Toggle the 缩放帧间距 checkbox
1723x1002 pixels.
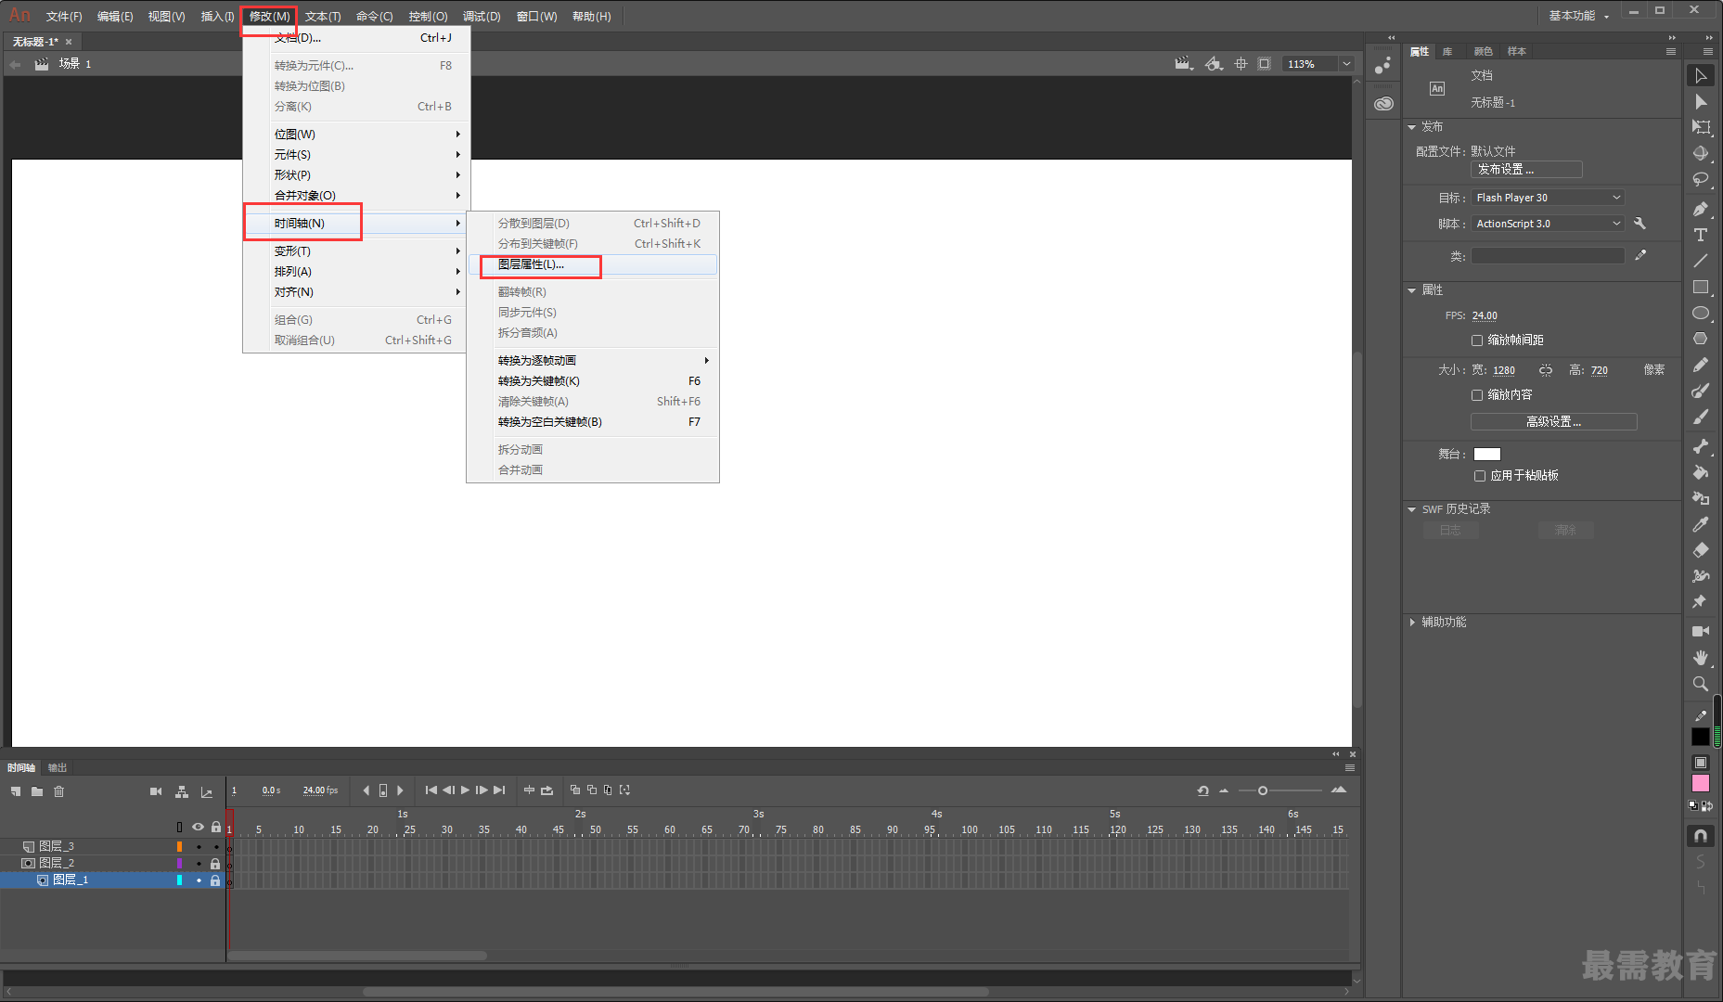pos(1477,340)
